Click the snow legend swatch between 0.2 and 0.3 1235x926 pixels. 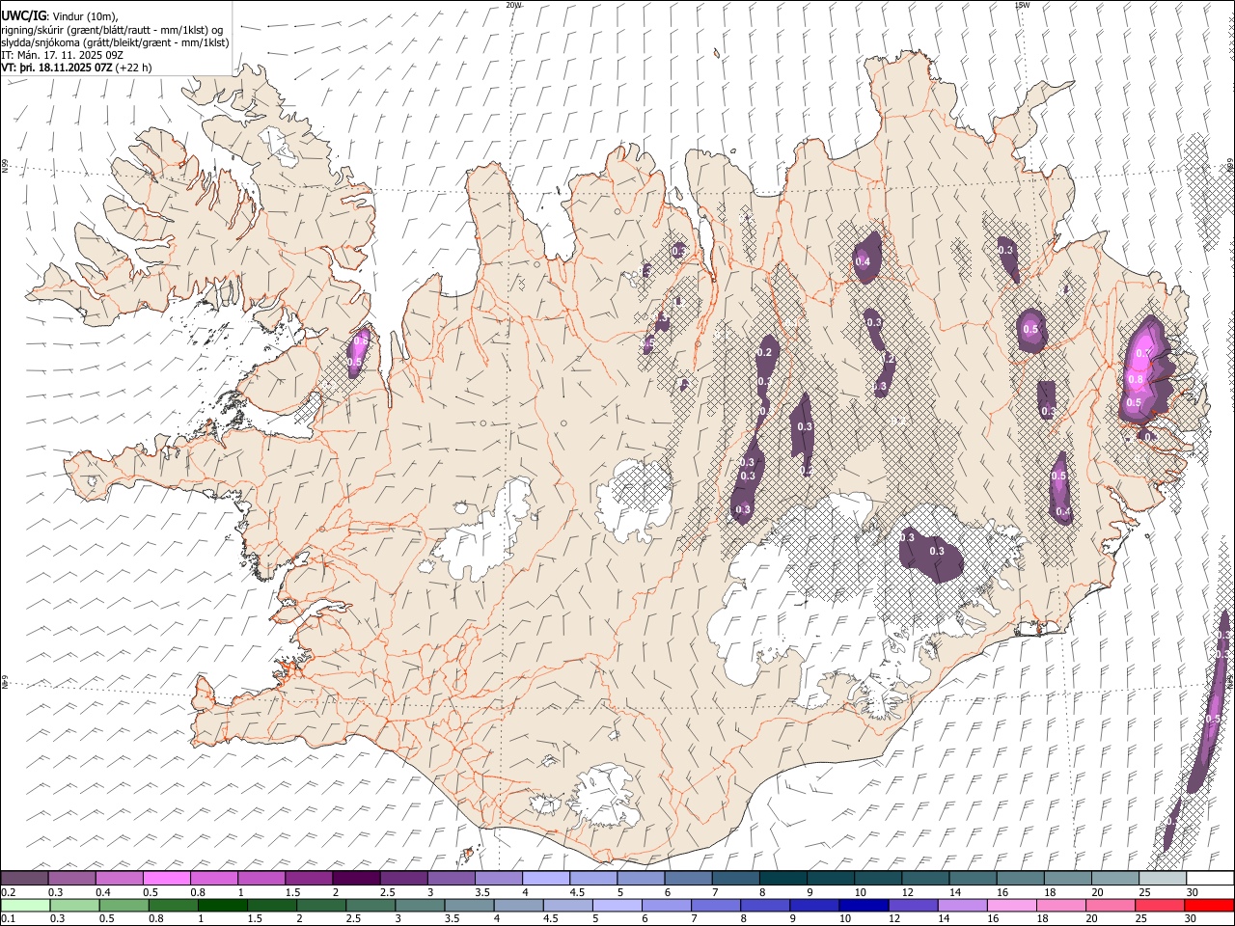[x=25, y=878]
